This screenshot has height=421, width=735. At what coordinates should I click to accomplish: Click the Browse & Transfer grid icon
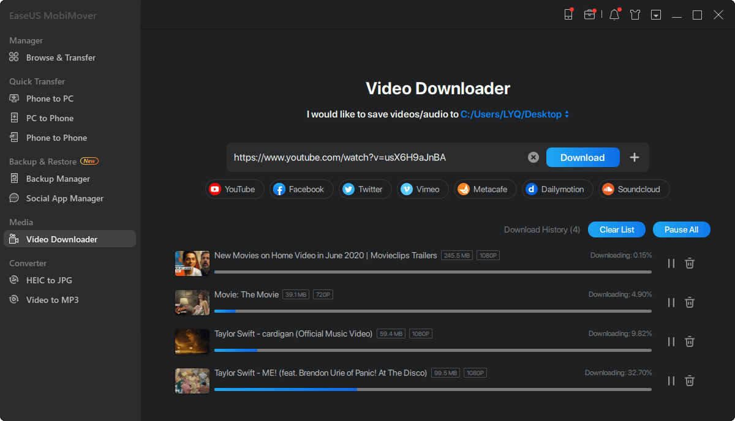coord(14,58)
